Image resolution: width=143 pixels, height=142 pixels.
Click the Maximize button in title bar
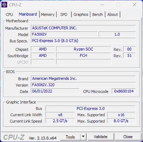click(x=118, y=5)
